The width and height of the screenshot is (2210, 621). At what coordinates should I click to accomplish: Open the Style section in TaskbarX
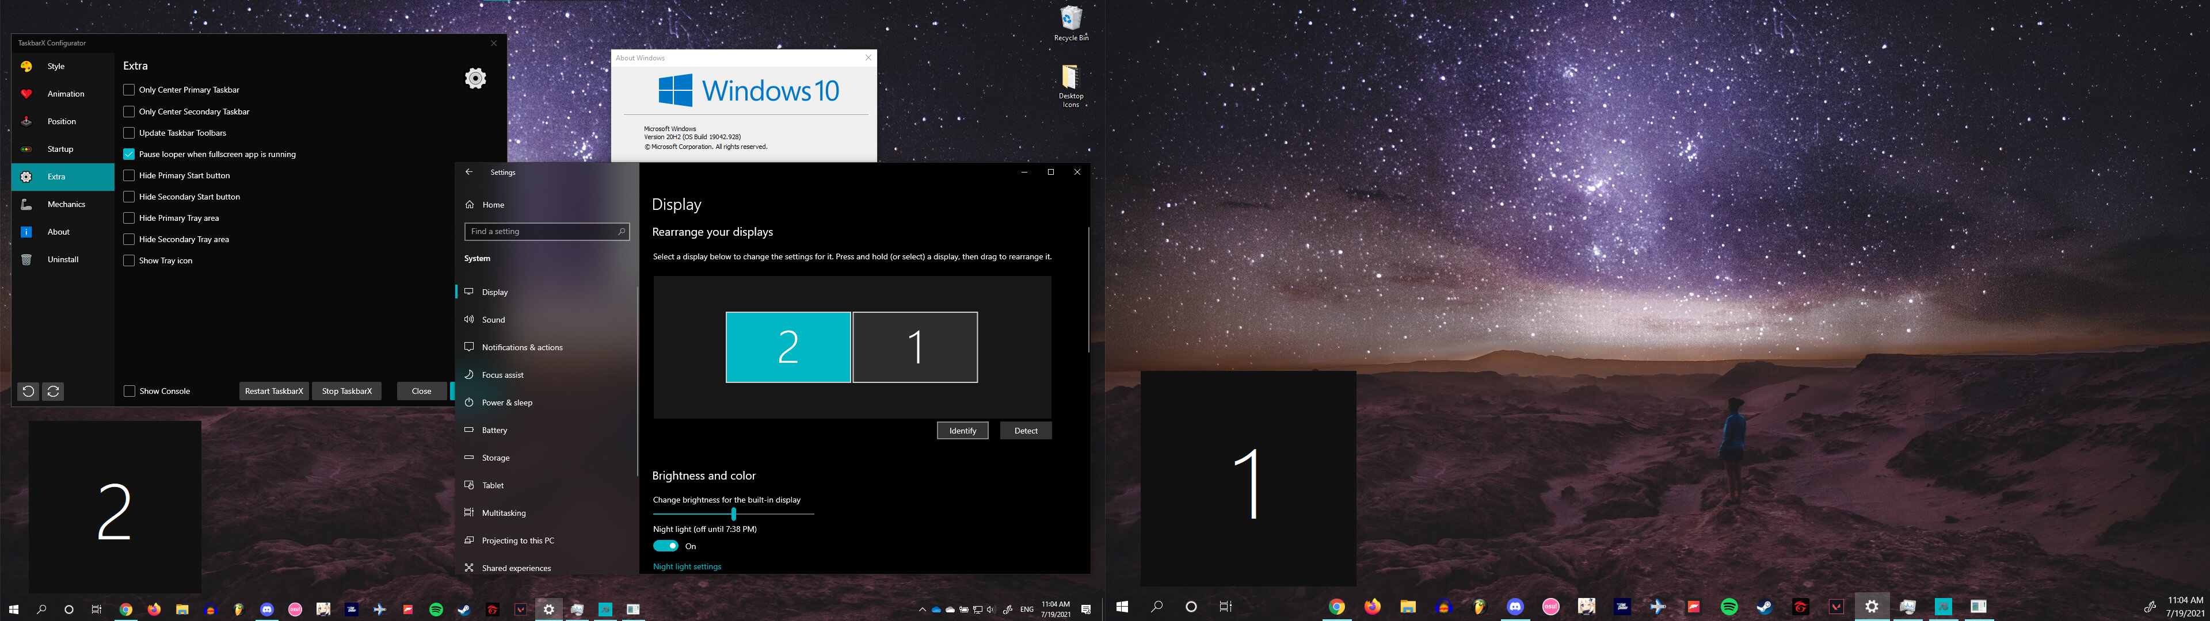point(56,66)
